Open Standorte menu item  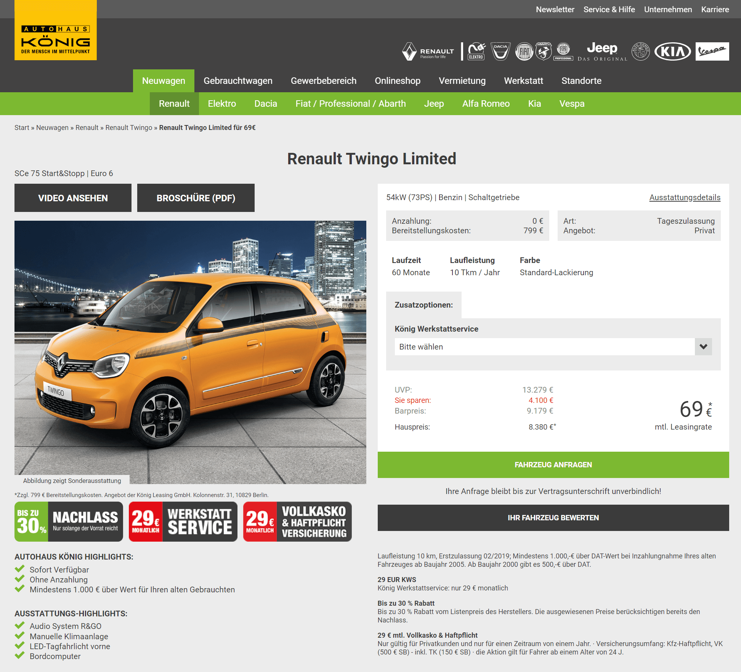(581, 81)
